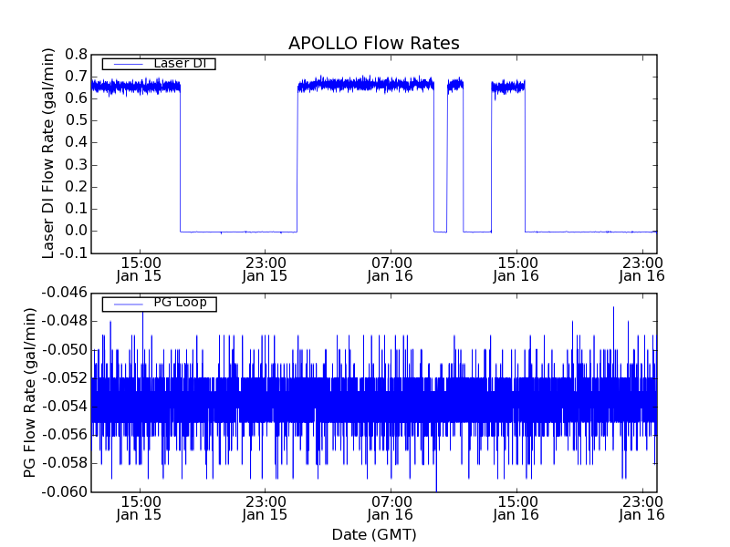Image resolution: width=730 pixels, height=547 pixels.
Task: Click the -0.060 tick on PG Flow axis
Action: pyautogui.click(x=64, y=491)
